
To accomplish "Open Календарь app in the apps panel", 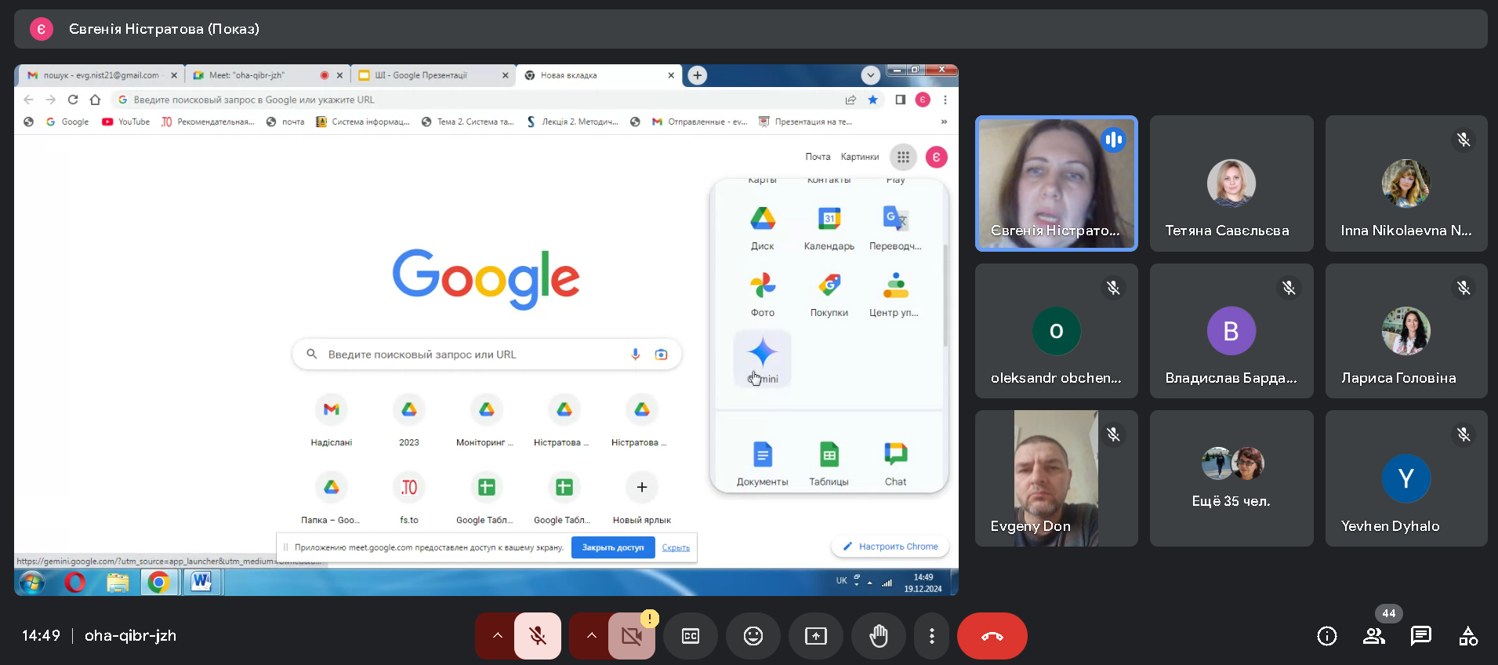I will pos(829,226).
